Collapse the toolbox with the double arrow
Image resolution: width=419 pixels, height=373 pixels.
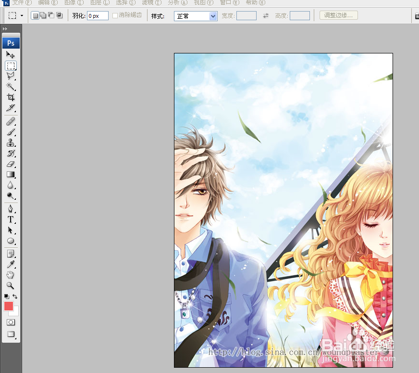click(x=5, y=28)
